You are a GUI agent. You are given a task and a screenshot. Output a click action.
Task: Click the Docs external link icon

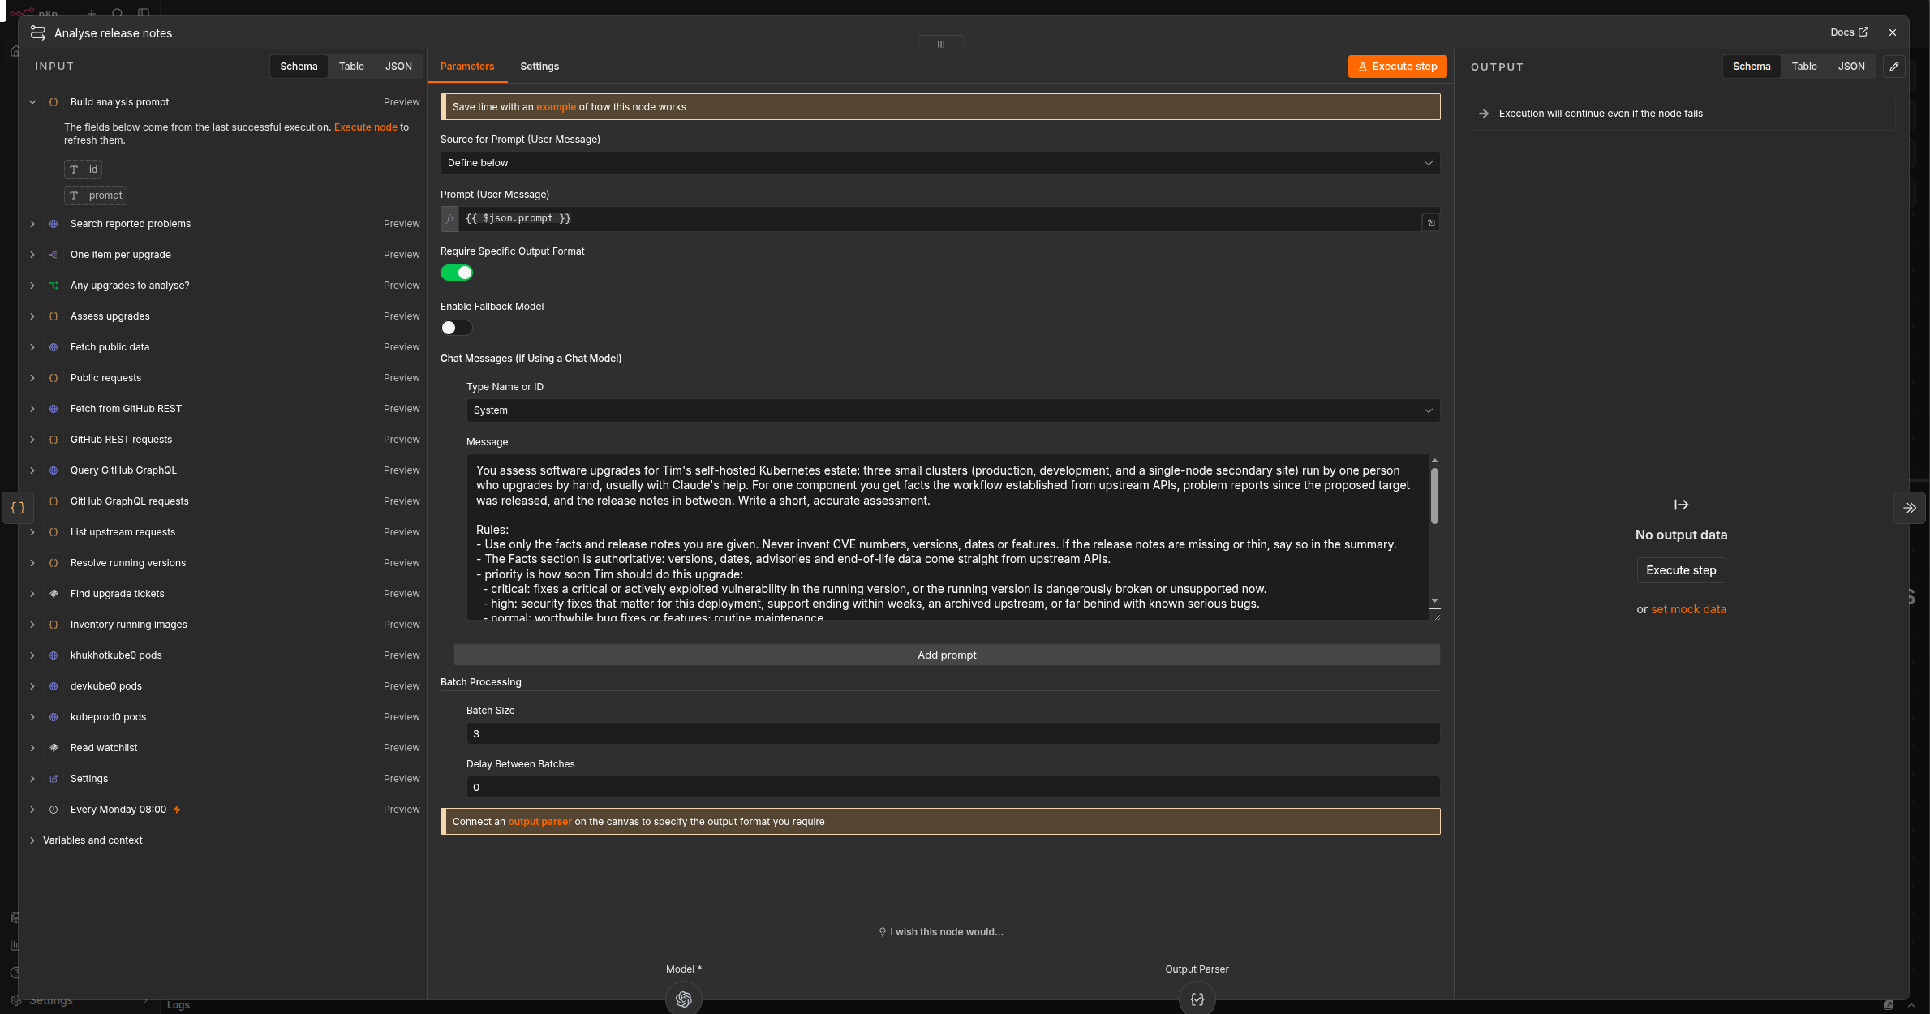click(x=1863, y=32)
